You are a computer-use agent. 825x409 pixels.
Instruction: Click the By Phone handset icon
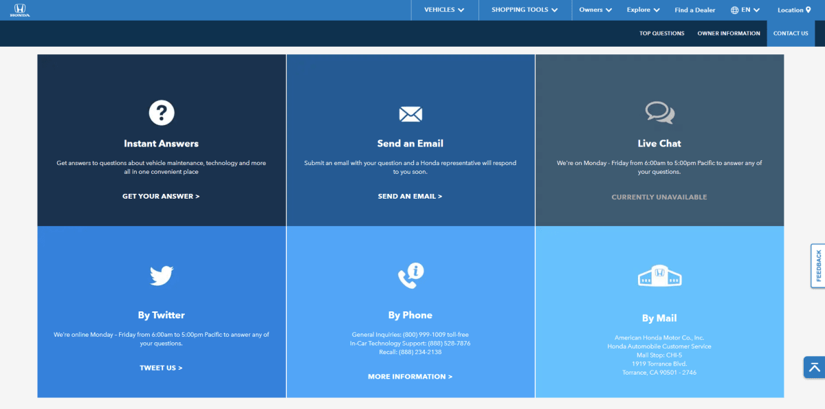click(x=410, y=276)
